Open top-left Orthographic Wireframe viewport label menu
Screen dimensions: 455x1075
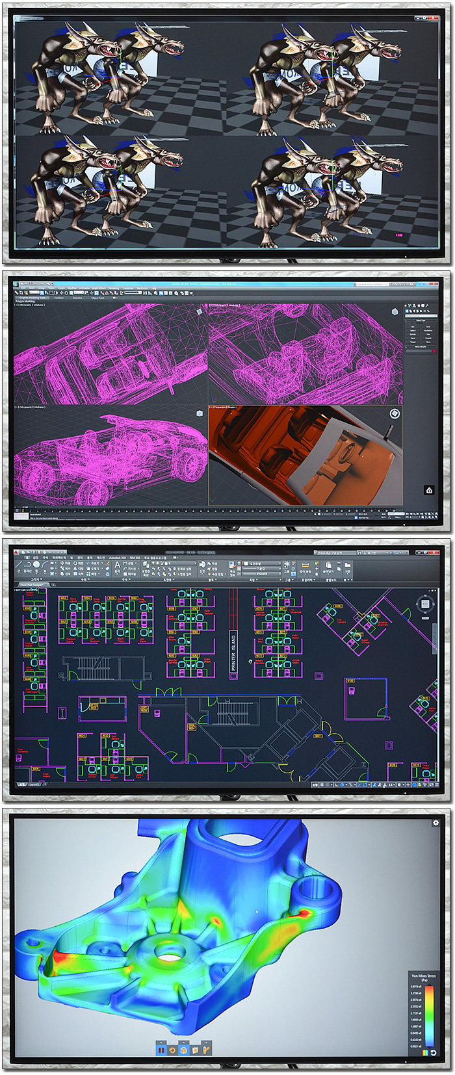(30, 305)
